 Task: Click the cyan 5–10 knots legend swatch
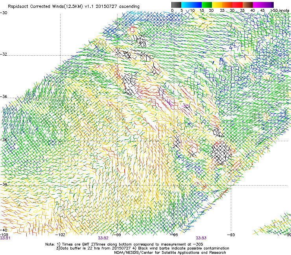point(186,5)
